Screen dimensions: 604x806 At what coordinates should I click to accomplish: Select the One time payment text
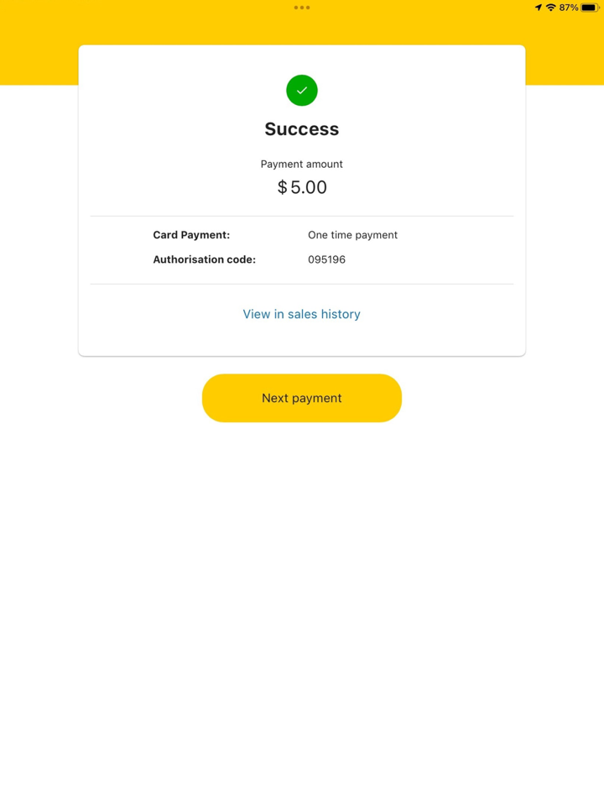click(x=352, y=235)
